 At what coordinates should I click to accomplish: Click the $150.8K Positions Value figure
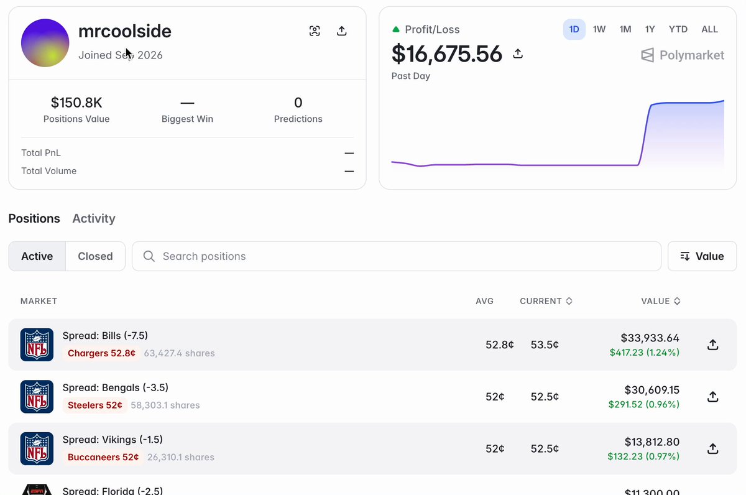click(76, 102)
